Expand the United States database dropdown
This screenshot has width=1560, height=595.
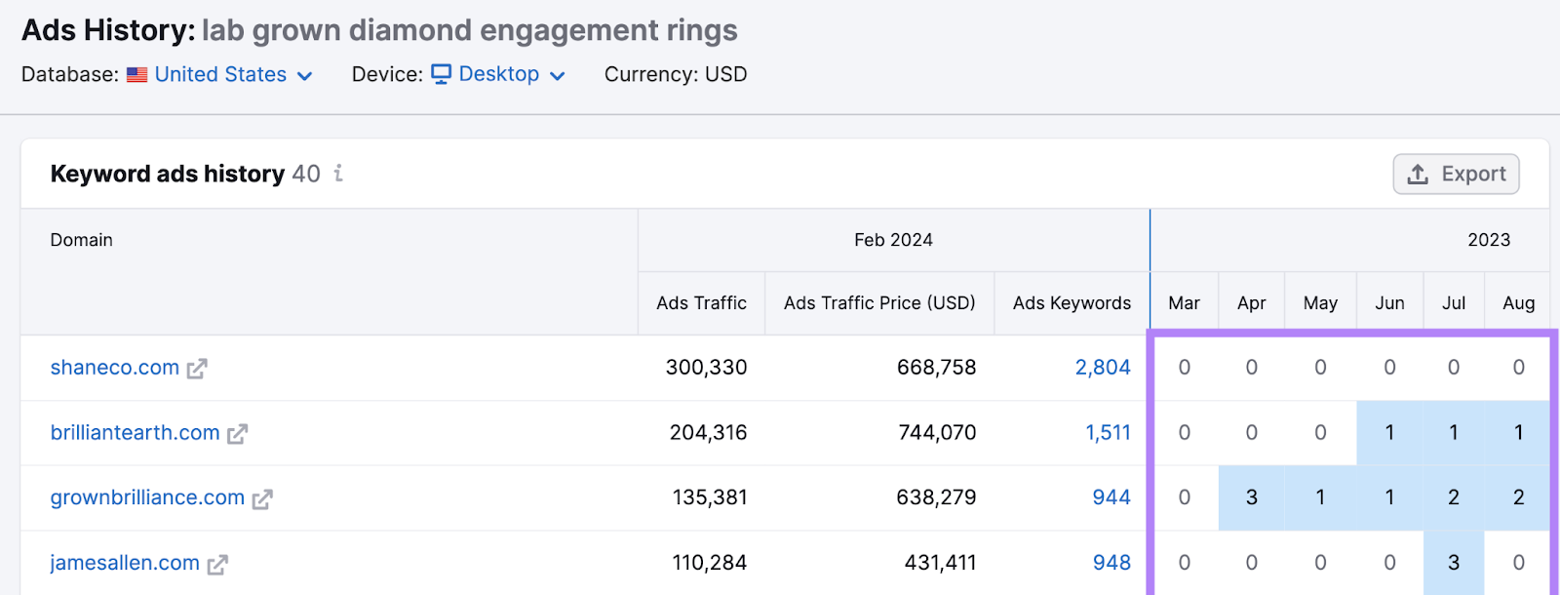pos(304,76)
